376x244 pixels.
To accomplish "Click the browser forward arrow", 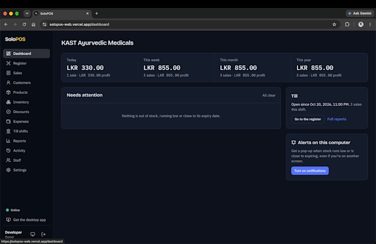I will (x=15, y=24).
